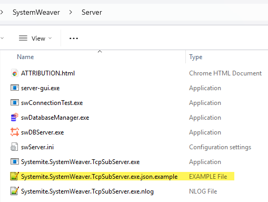268x202 pixels.
Task: Click the Application type of swConnectionTest.exe row
Action: point(205,103)
